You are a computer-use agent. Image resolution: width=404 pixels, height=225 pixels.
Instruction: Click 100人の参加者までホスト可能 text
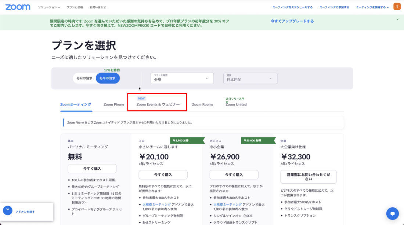click(93, 180)
